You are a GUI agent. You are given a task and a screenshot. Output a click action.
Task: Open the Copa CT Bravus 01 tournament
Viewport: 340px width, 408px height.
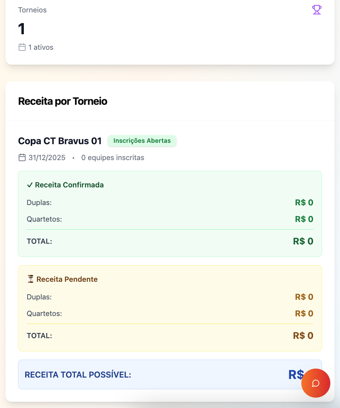[60, 141]
